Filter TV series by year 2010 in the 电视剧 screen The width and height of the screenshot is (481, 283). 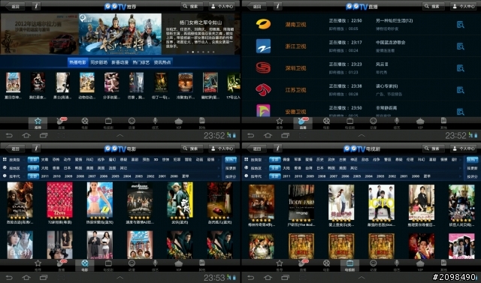[298, 176]
